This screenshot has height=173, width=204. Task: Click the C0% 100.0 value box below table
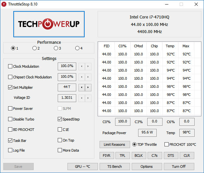click(x=123, y=122)
